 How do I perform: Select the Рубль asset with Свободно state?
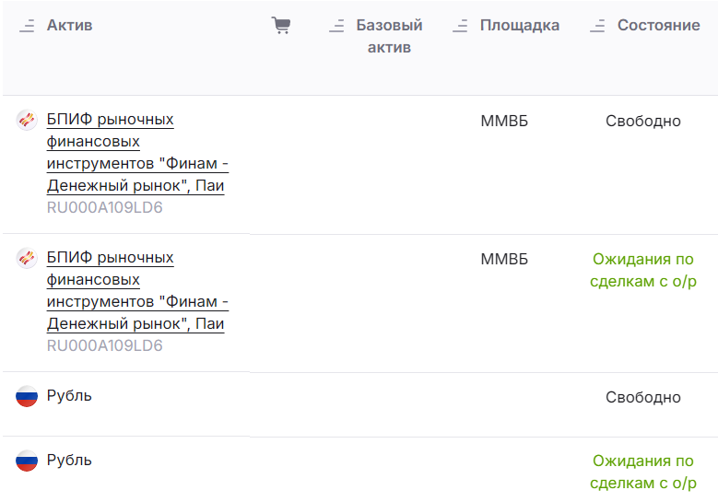69,396
